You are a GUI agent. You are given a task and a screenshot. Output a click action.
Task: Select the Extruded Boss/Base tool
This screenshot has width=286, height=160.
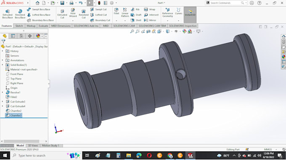tap(8, 14)
